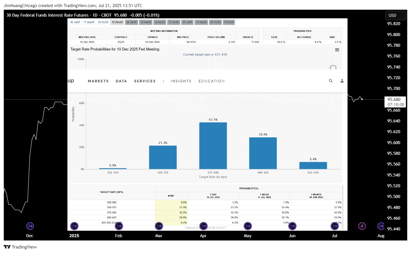This screenshot has height=253, width=411.
Task: Click the event marker above May
Action: (248, 226)
